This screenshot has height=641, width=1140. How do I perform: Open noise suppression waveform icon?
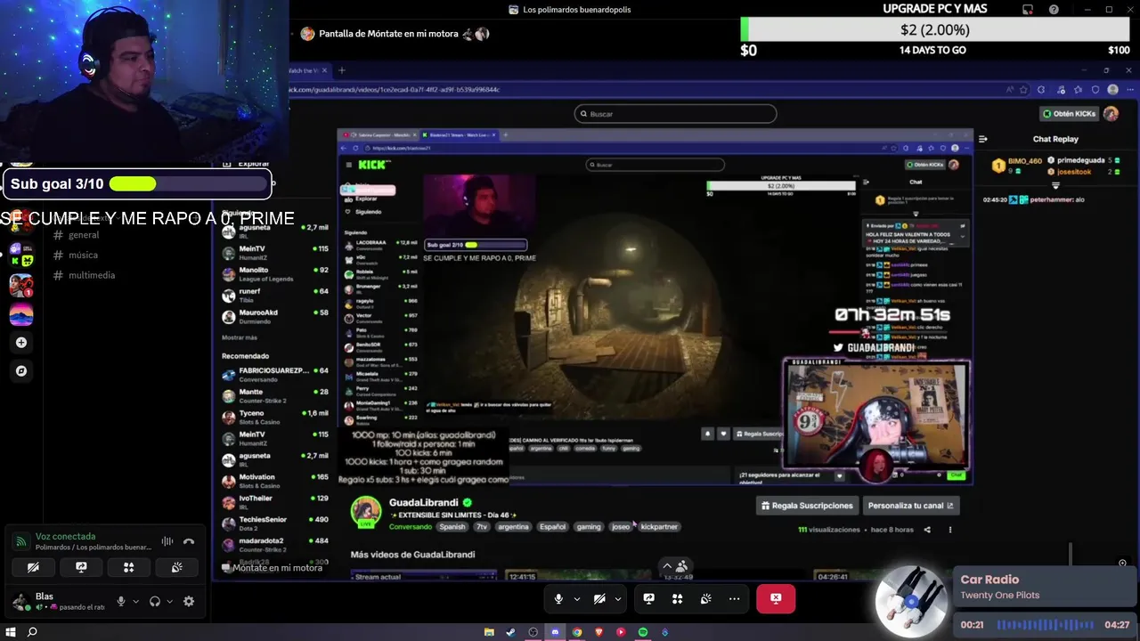(x=167, y=541)
